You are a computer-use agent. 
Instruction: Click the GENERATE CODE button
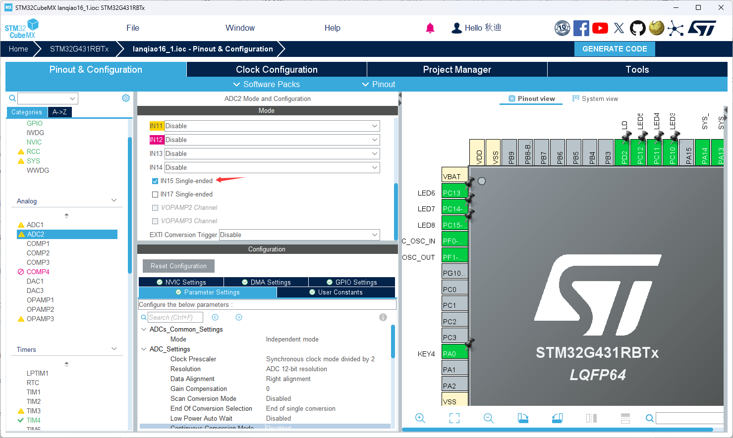tap(615, 49)
